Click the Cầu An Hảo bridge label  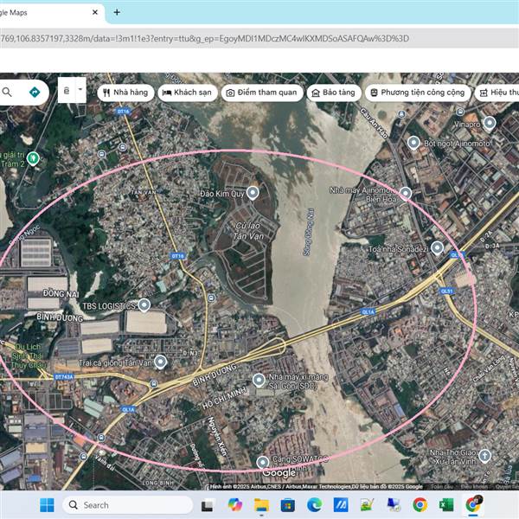tap(374, 123)
